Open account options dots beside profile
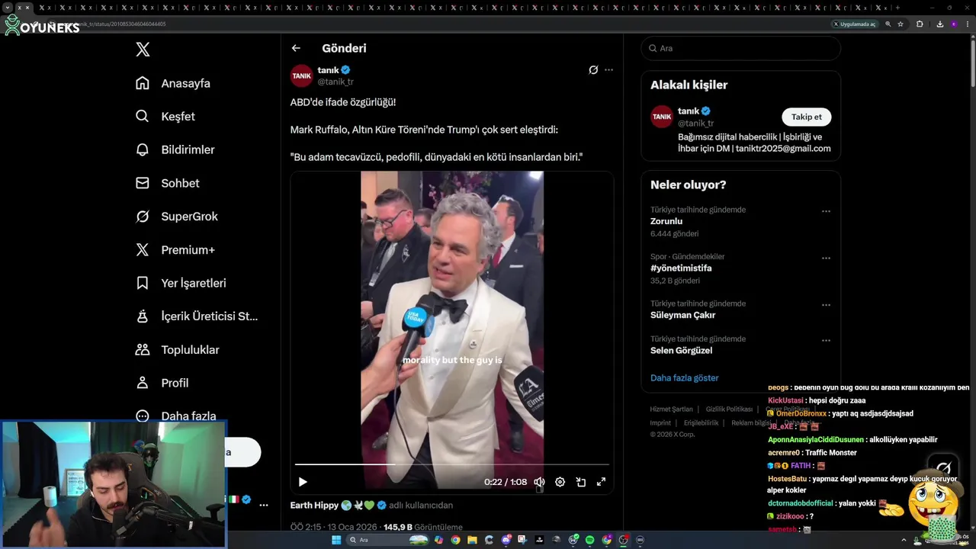 [x=264, y=505]
